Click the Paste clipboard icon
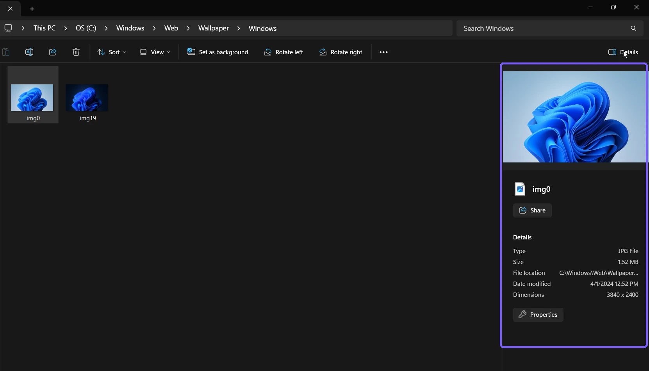 pyautogui.click(x=6, y=52)
